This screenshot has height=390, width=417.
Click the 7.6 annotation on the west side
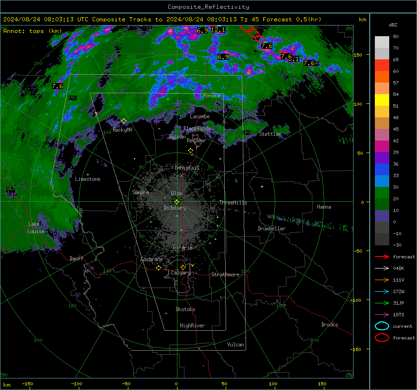tap(57, 86)
